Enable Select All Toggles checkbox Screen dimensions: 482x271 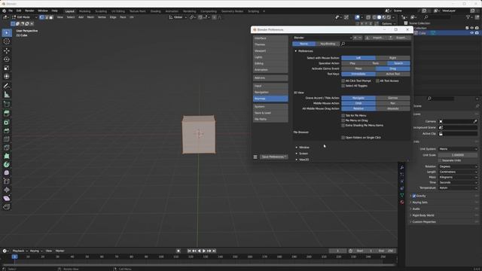click(x=343, y=86)
